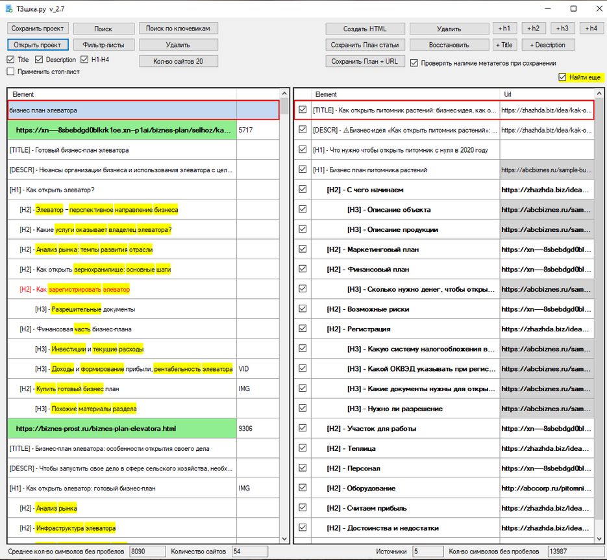Click left panel Element column header
The height and width of the screenshot is (560, 607).
point(122,94)
